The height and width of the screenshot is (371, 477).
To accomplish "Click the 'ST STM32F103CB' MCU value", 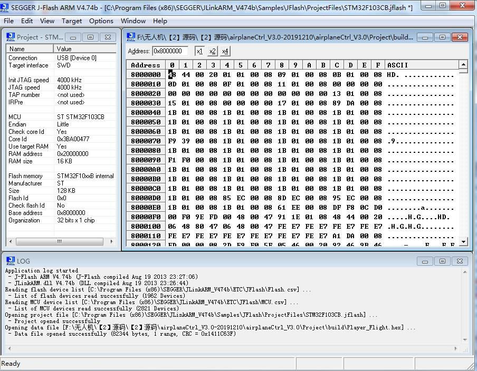I will point(81,116).
